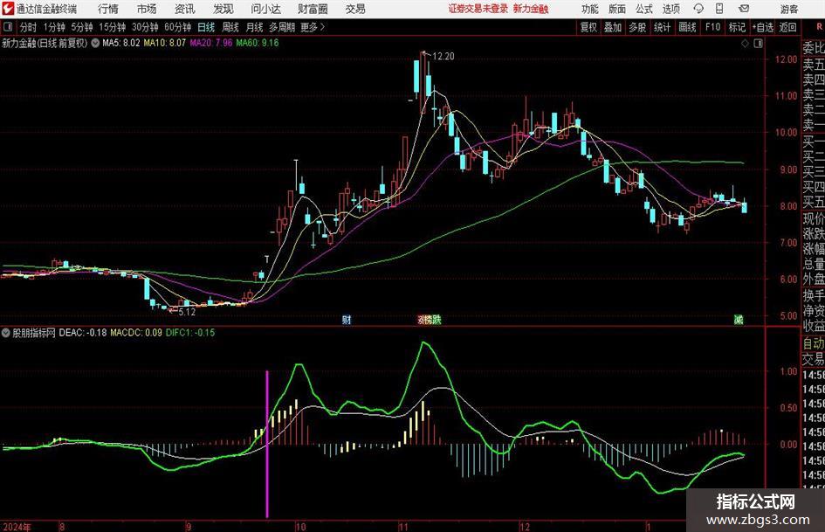The width and height of the screenshot is (825, 532).
Task: Click the MA5: 8.02 indicator value
Action: pyautogui.click(x=121, y=43)
